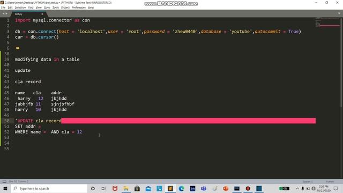Click line number 55 in the gutter
The width and height of the screenshot is (343, 193).
(7, 149)
